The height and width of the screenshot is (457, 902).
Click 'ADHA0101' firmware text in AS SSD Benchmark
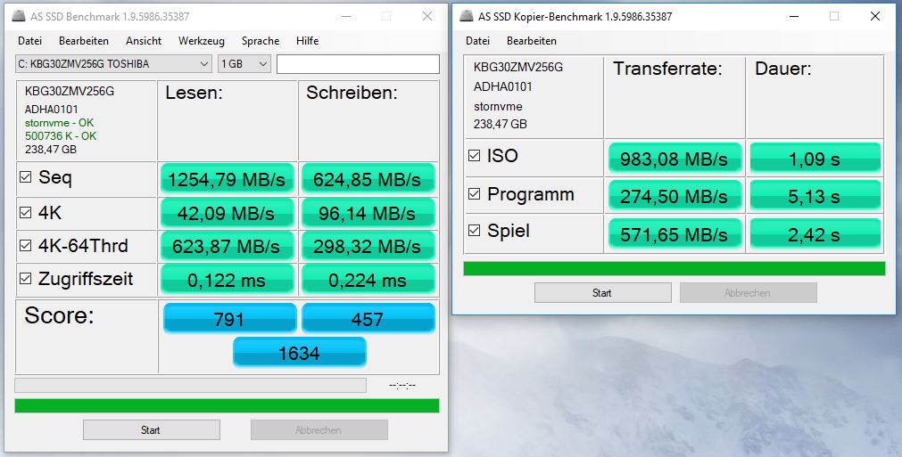[52, 109]
